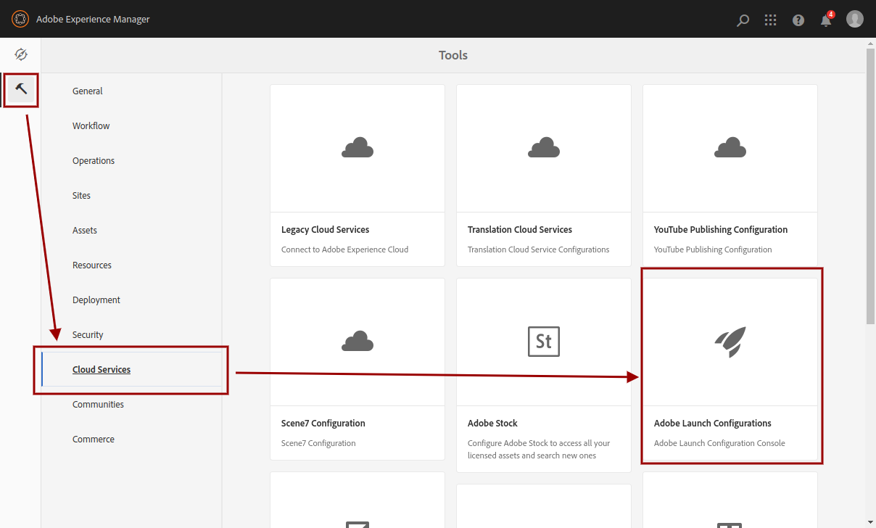Select Cloud Services in the side list

[102, 370]
